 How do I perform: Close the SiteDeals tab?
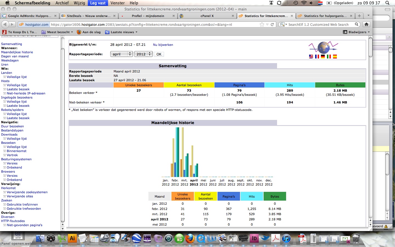114,16
